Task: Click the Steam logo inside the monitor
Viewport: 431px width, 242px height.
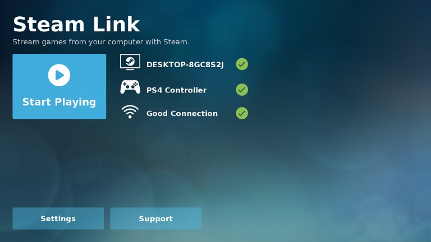Action: (130, 61)
